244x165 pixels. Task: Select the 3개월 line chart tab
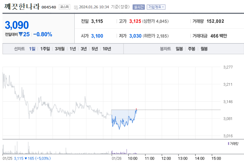[60, 49]
